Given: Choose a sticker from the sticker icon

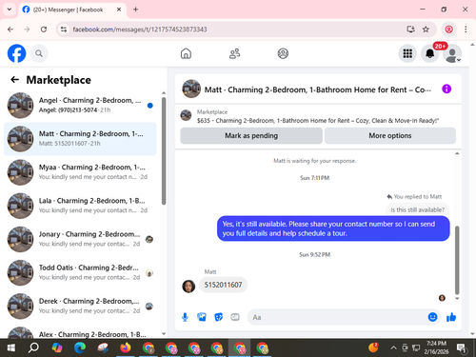Looking at the screenshot, I should [x=219, y=317].
